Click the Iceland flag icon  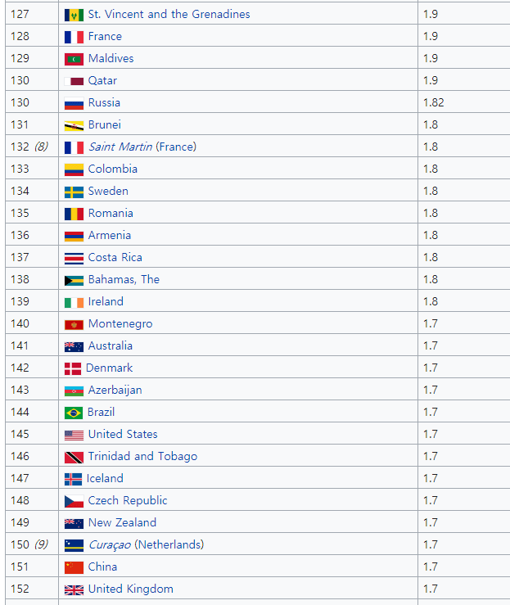point(73,479)
